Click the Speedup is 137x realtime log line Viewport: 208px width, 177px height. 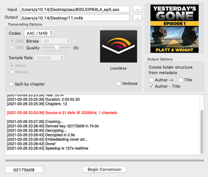tap(48, 148)
